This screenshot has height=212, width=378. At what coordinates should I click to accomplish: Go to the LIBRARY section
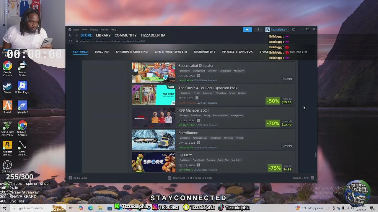pos(103,35)
